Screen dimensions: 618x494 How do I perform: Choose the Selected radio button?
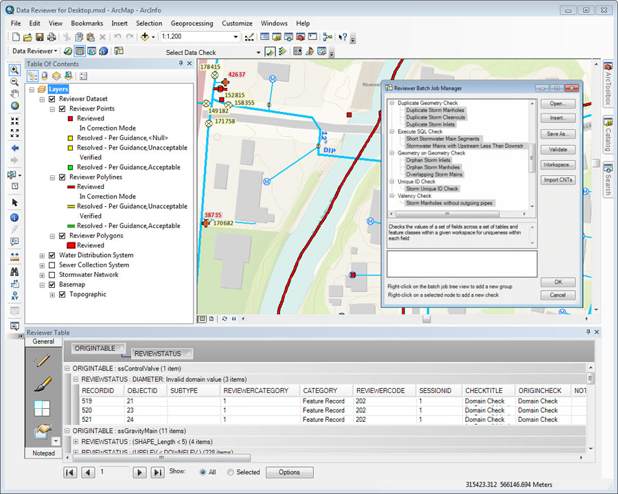click(x=231, y=472)
